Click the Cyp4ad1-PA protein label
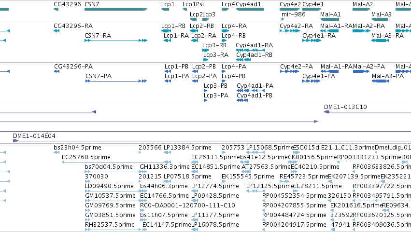This screenshot has height=232, width=411. coord(255,86)
